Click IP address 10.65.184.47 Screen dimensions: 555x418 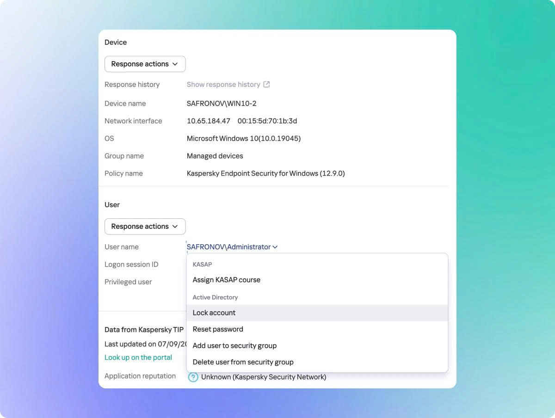point(209,121)
